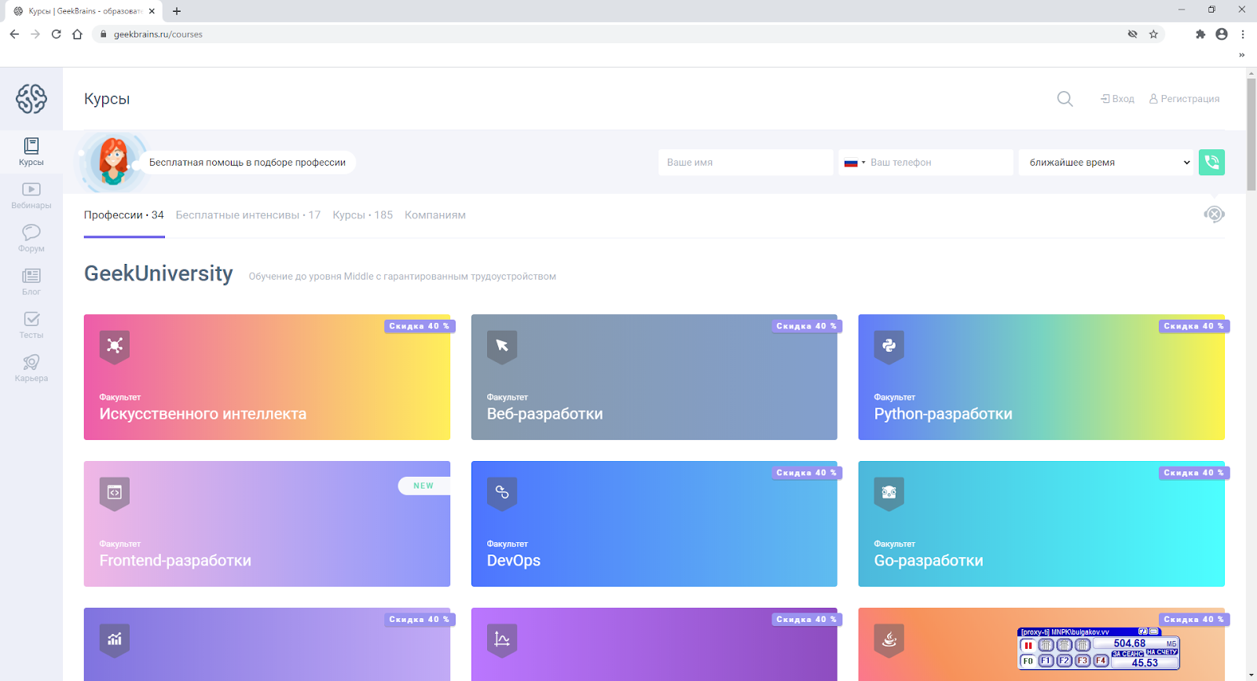The width and height of the screenshot is (1257, 681).
Task: Click the Курсы page title heading
Action: tap(107, 99)
